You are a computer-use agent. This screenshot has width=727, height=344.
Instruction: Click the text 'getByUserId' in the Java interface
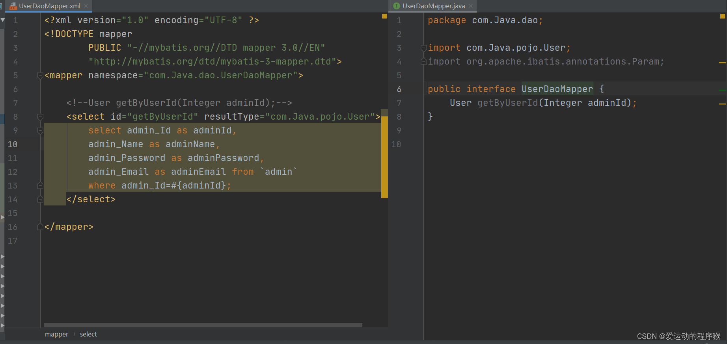point(507,103)
